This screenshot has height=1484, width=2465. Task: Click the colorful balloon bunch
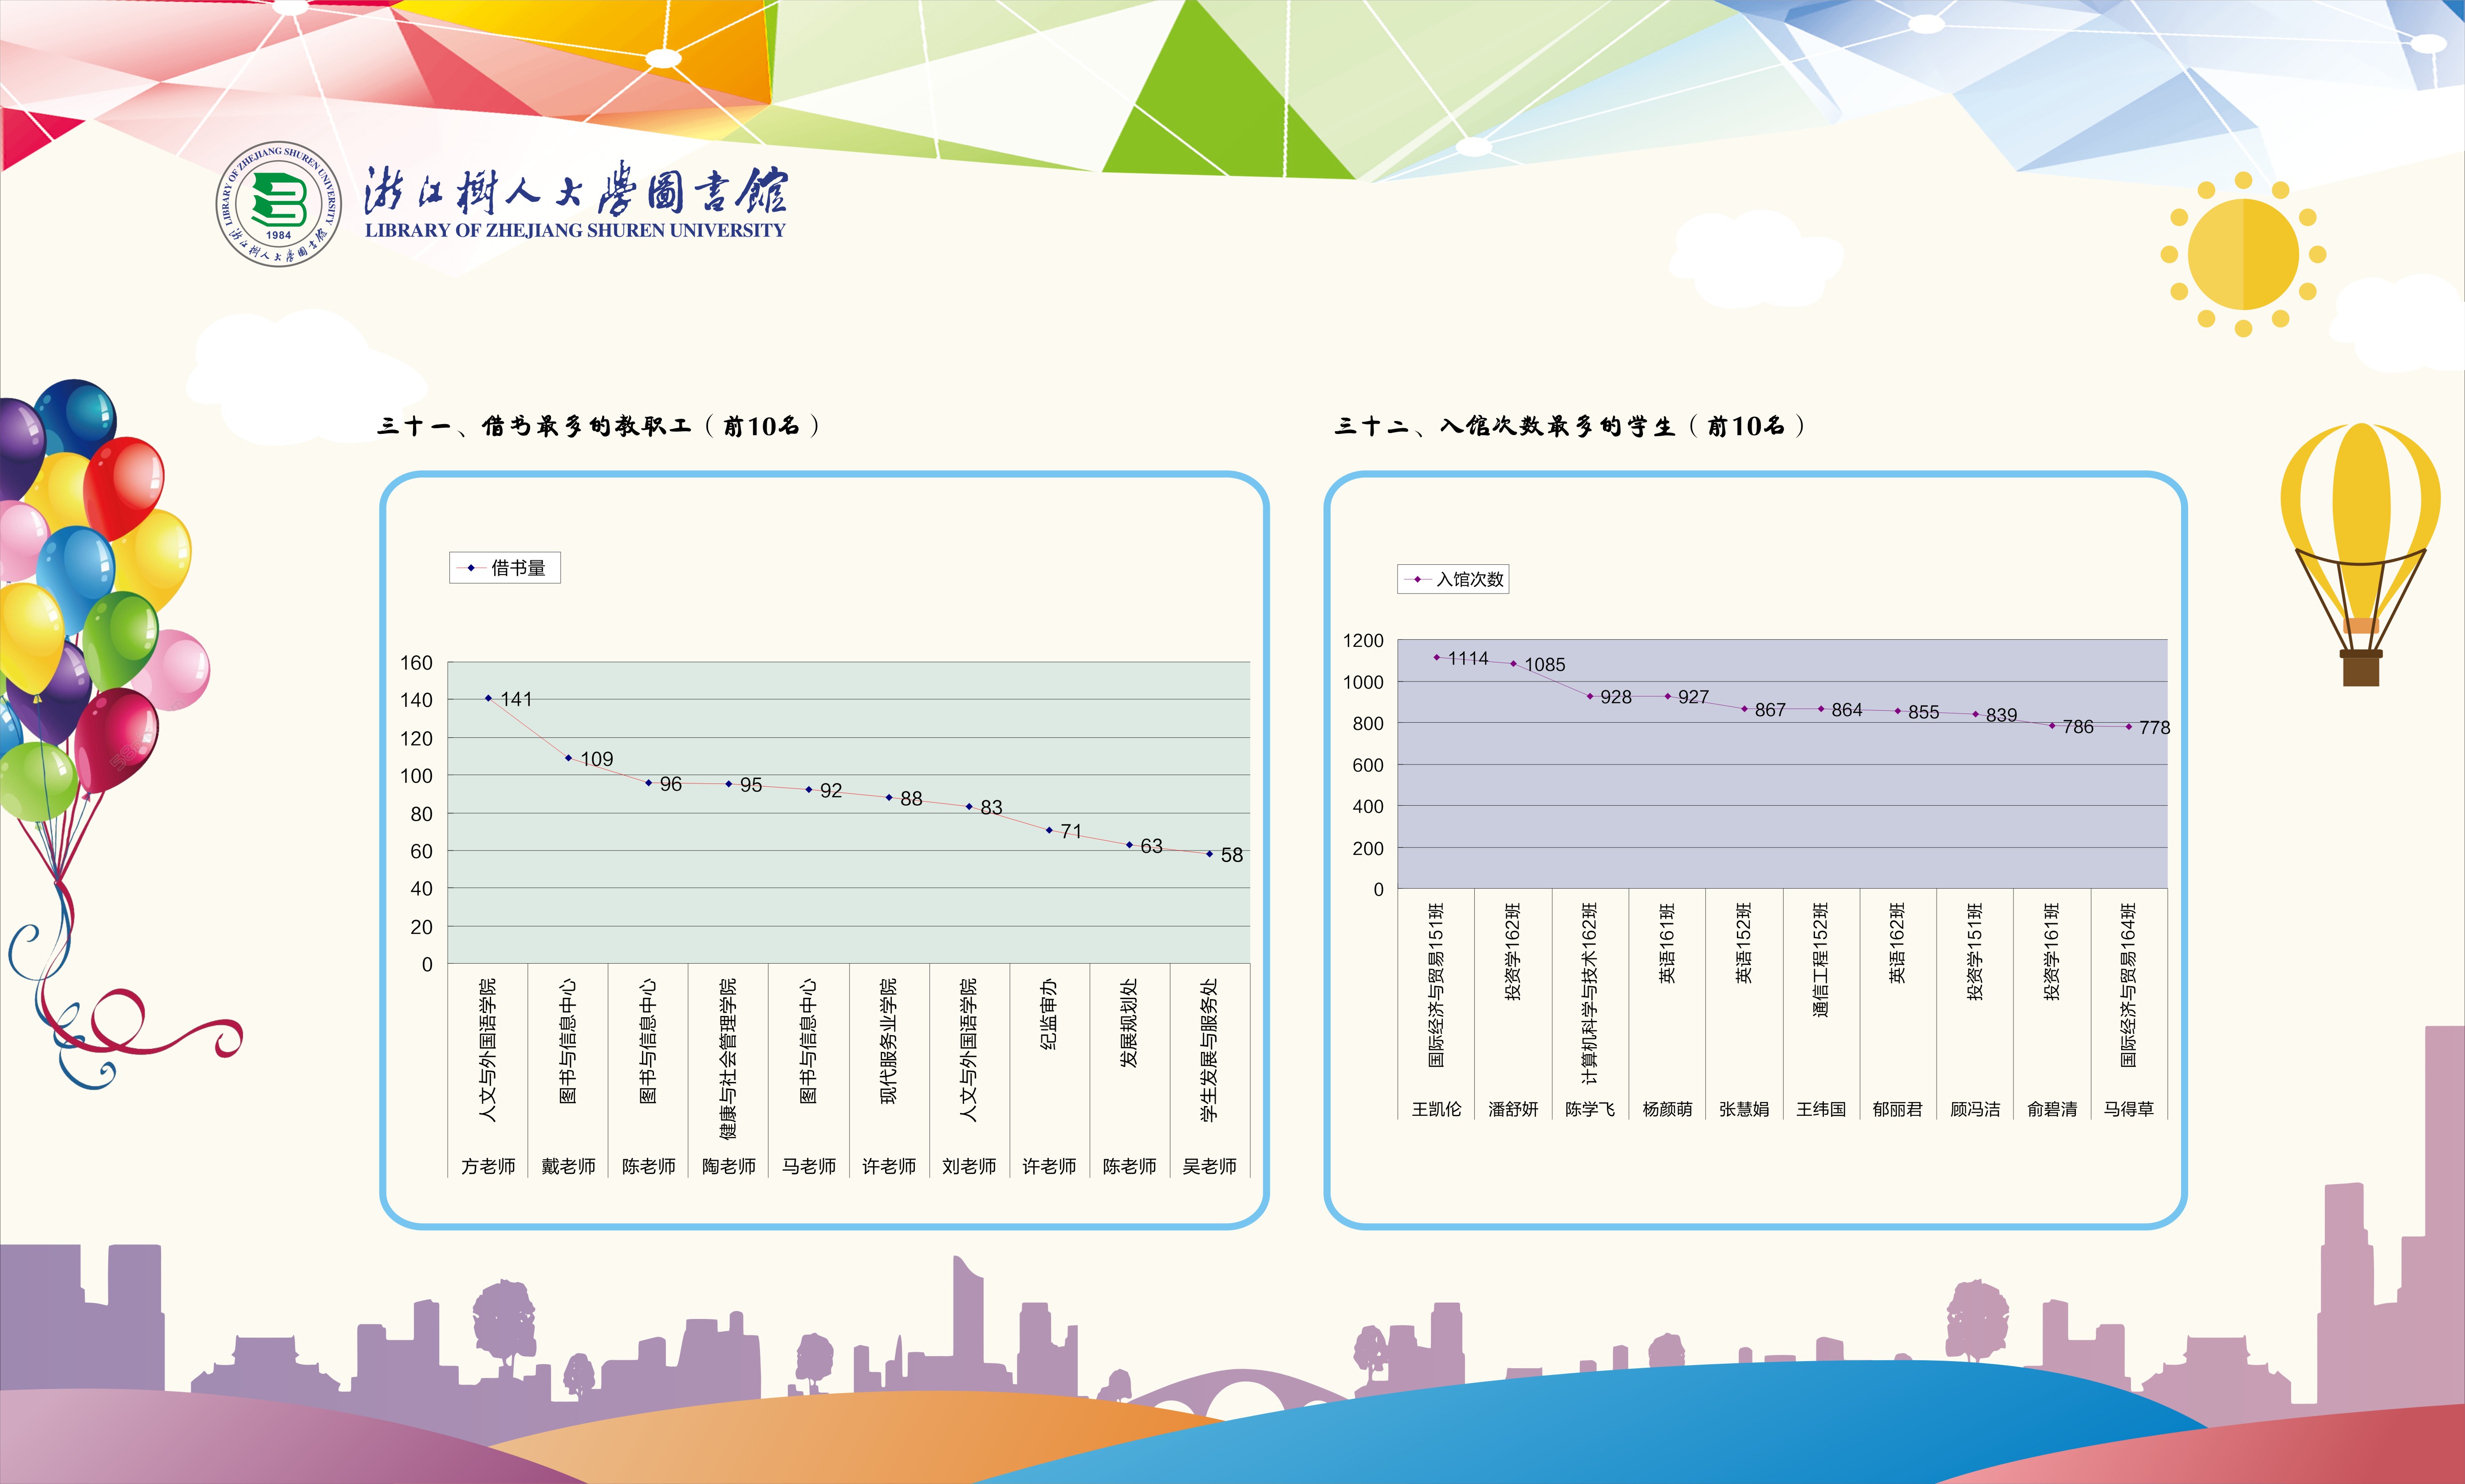coord(90,600)
